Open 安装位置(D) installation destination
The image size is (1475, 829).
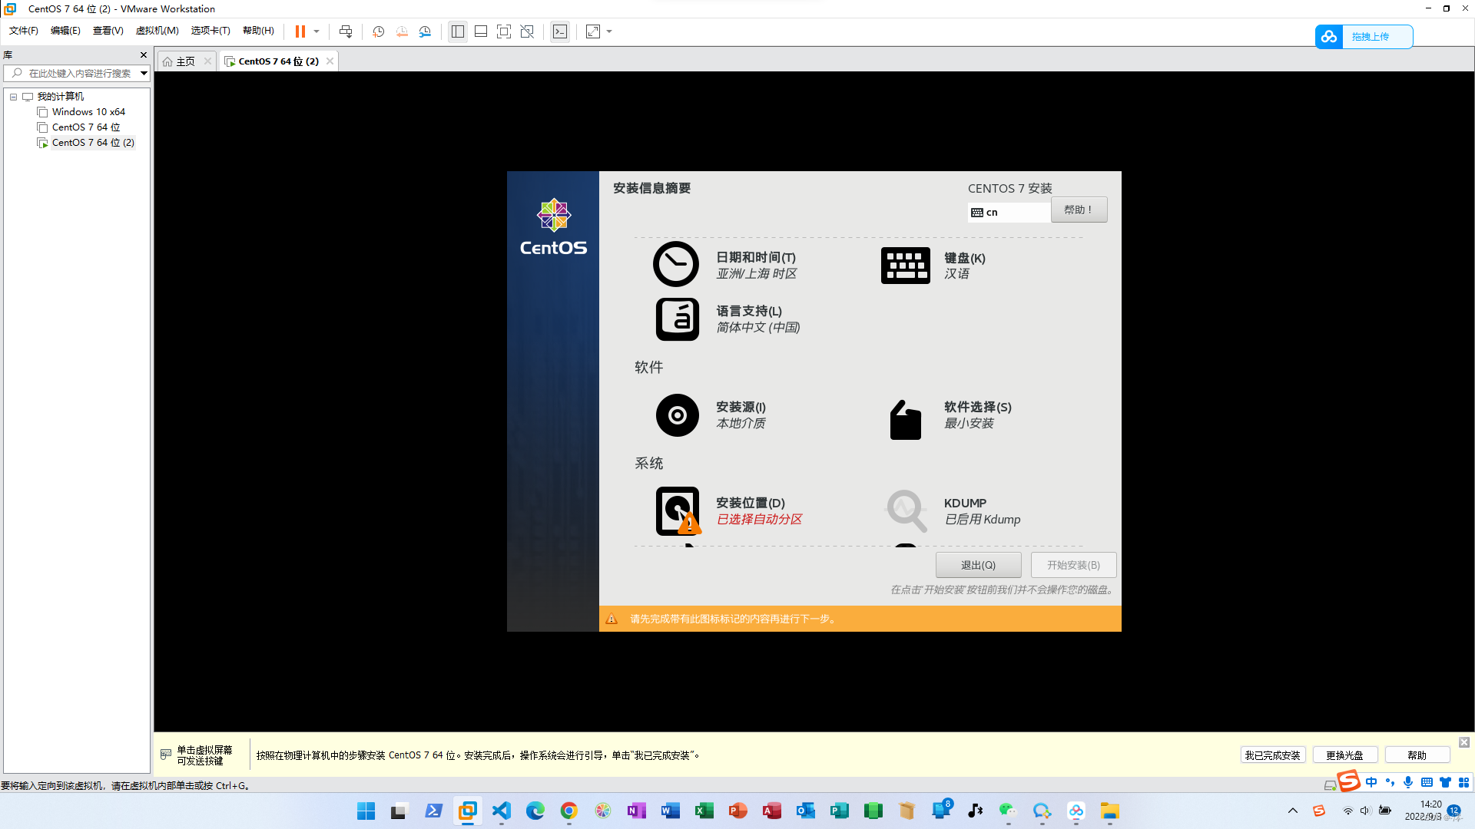coord(729,511)
